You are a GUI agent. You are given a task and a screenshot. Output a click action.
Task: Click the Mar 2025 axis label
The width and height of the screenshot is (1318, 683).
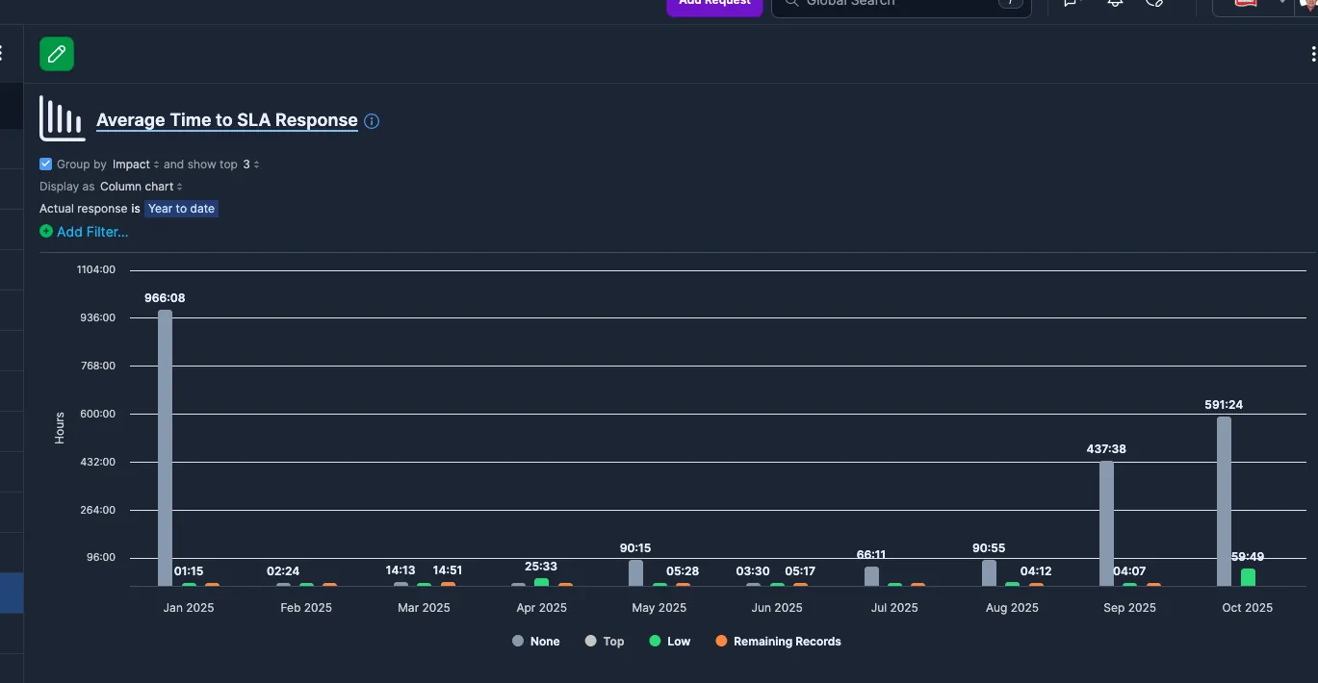pos(424,608)
